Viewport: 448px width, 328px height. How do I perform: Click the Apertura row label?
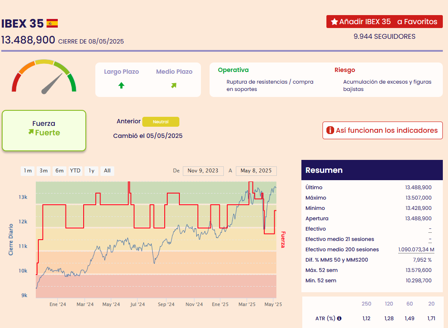(317, 219)
